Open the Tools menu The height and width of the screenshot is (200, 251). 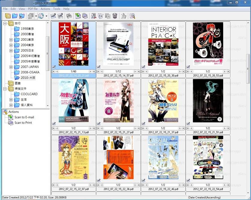point(56,9)
